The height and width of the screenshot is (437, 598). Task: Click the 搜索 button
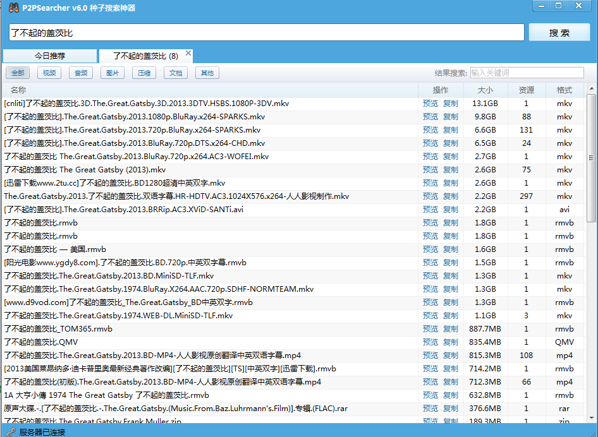click(x=559, y=32)
